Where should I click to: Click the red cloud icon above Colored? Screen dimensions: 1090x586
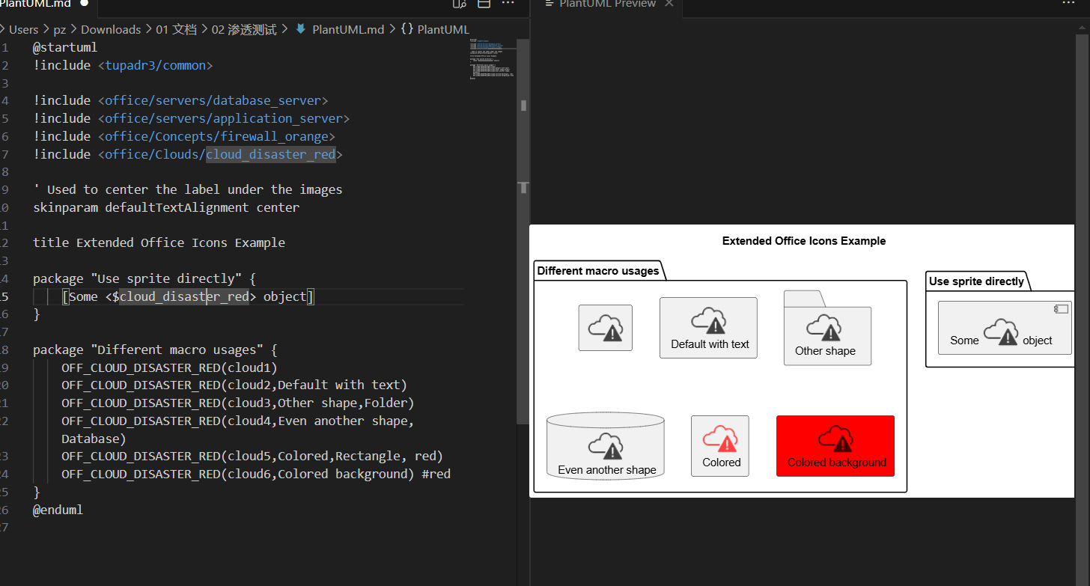[x=720, y=439]
